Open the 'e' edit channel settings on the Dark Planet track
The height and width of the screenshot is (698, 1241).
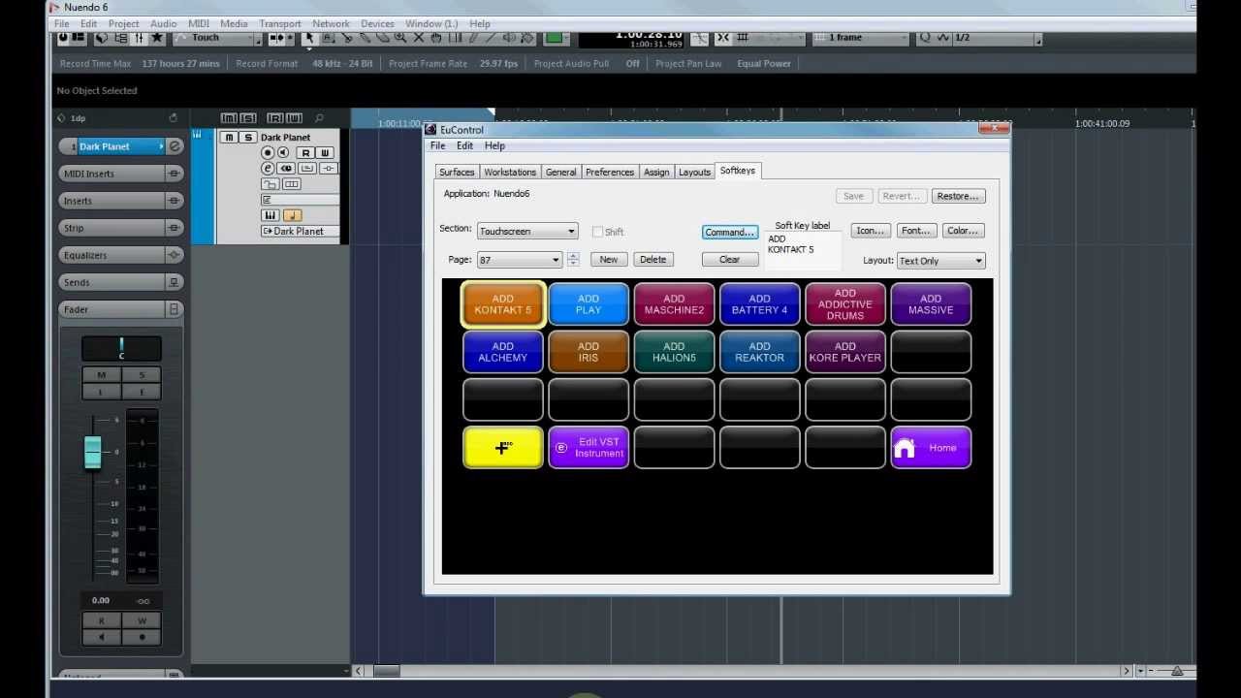(x=268, y=169)
